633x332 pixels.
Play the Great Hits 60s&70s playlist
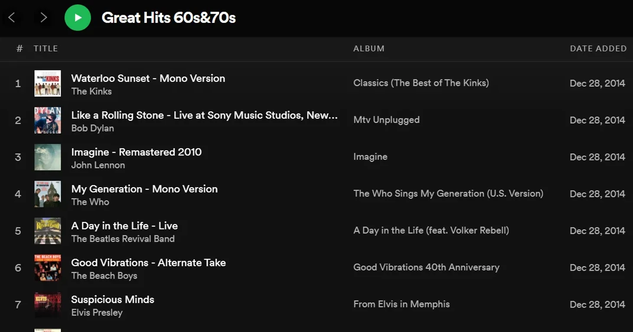(x=78, y=17)
